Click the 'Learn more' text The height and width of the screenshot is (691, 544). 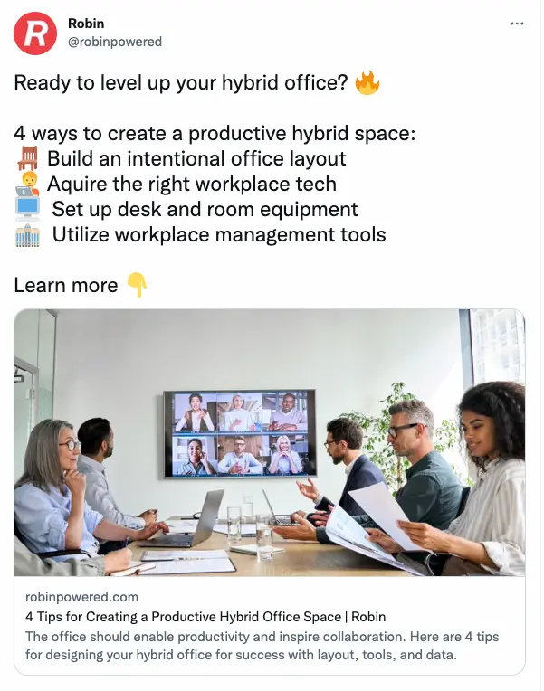pos(66,285)
